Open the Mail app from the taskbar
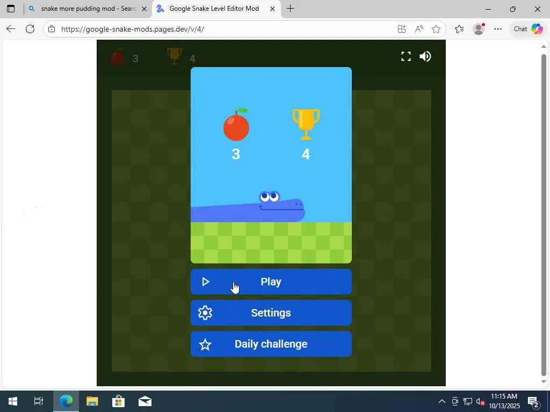Viewport: 550px width, 412px height. pyautogui.click(x=145, y=401)
